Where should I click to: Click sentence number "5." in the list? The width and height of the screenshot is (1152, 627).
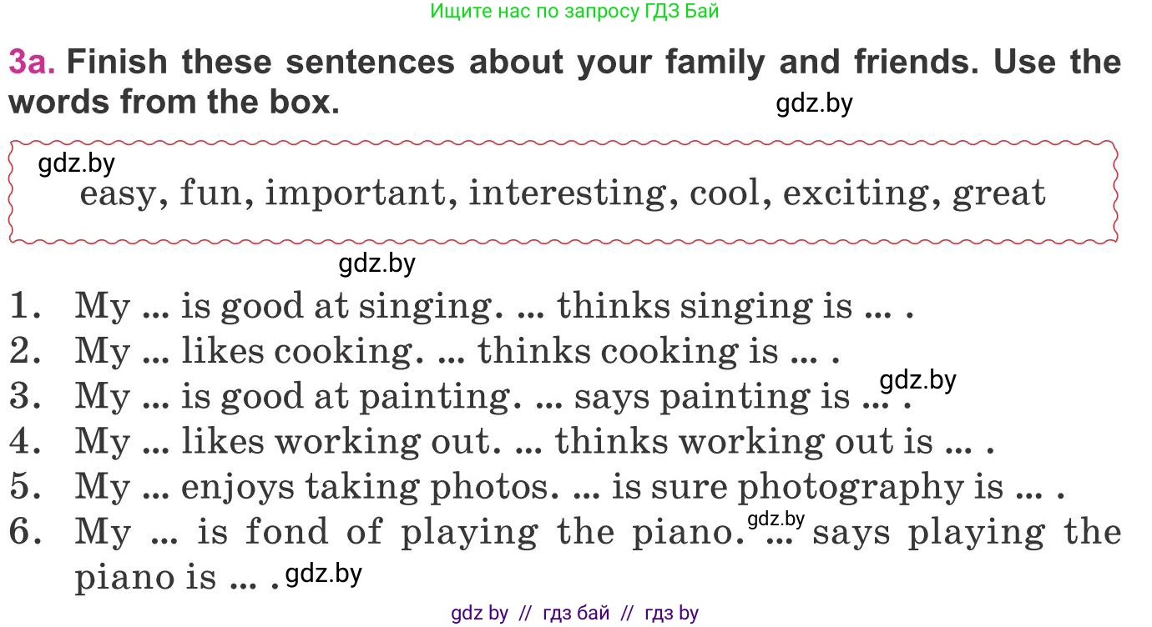click(27, 486)
